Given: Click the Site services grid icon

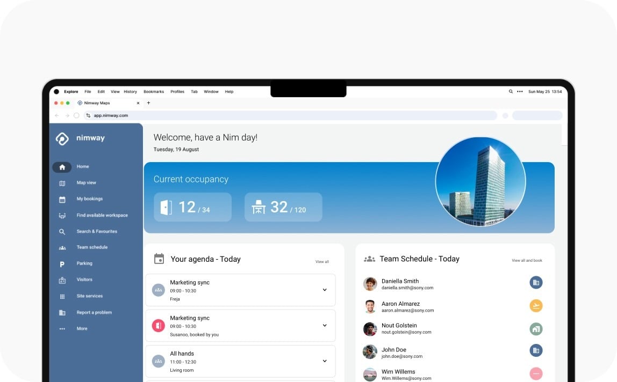Looking at the screenshot, I should pyautogui.click(x=62, y=296).
